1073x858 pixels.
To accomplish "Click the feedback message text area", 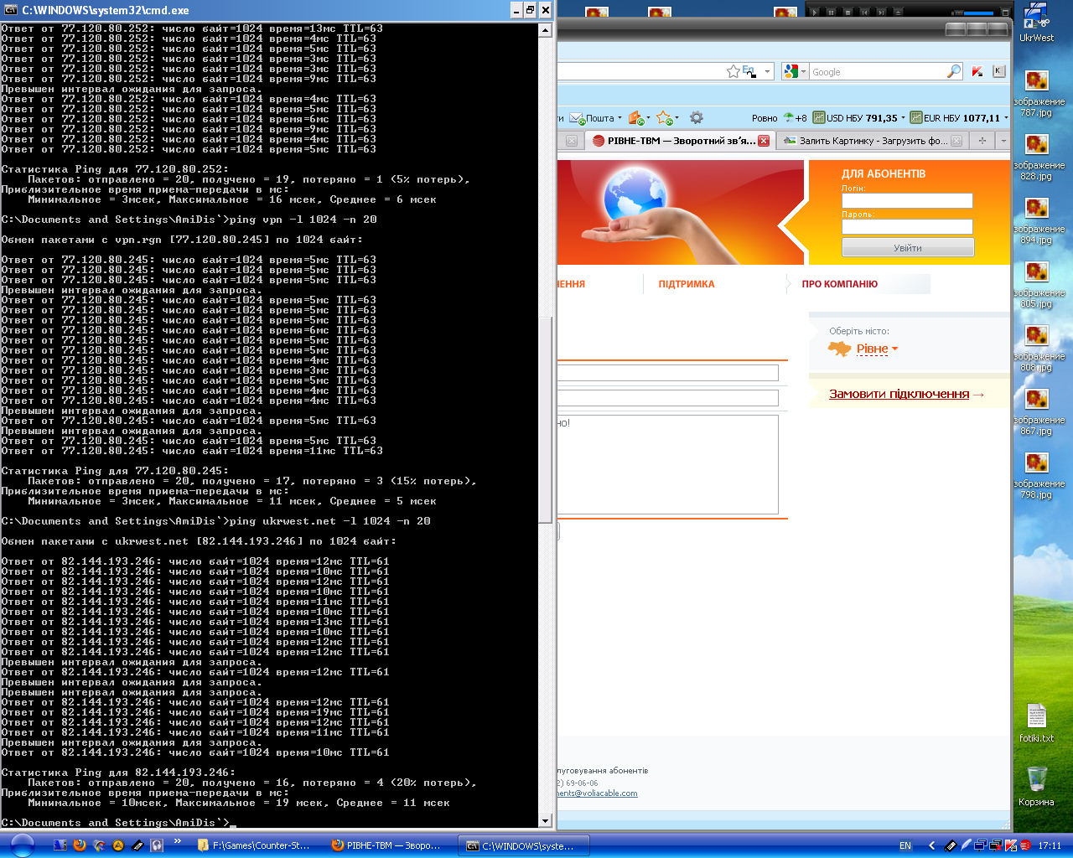I will 668,464.
